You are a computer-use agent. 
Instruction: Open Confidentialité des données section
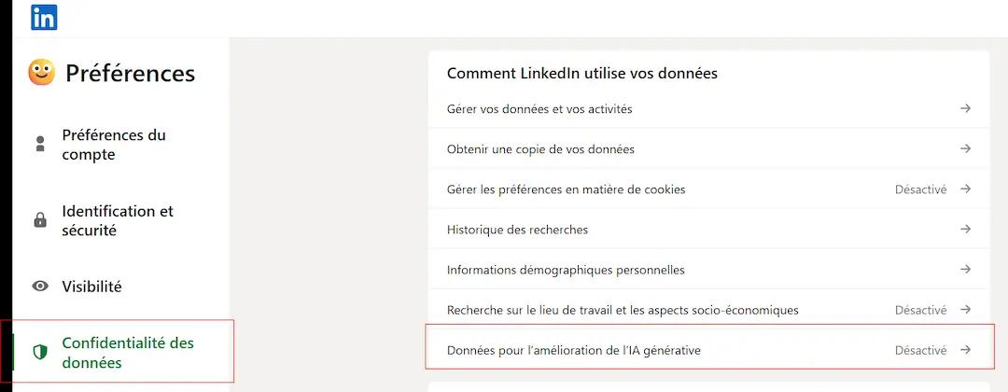pos(128,352)
